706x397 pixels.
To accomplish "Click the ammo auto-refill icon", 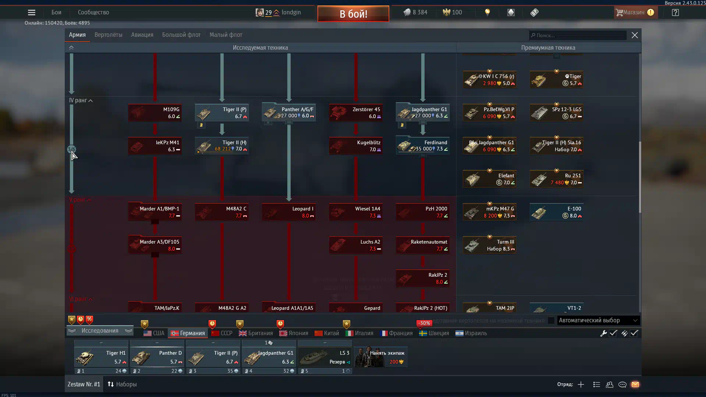I will [624, 333].
